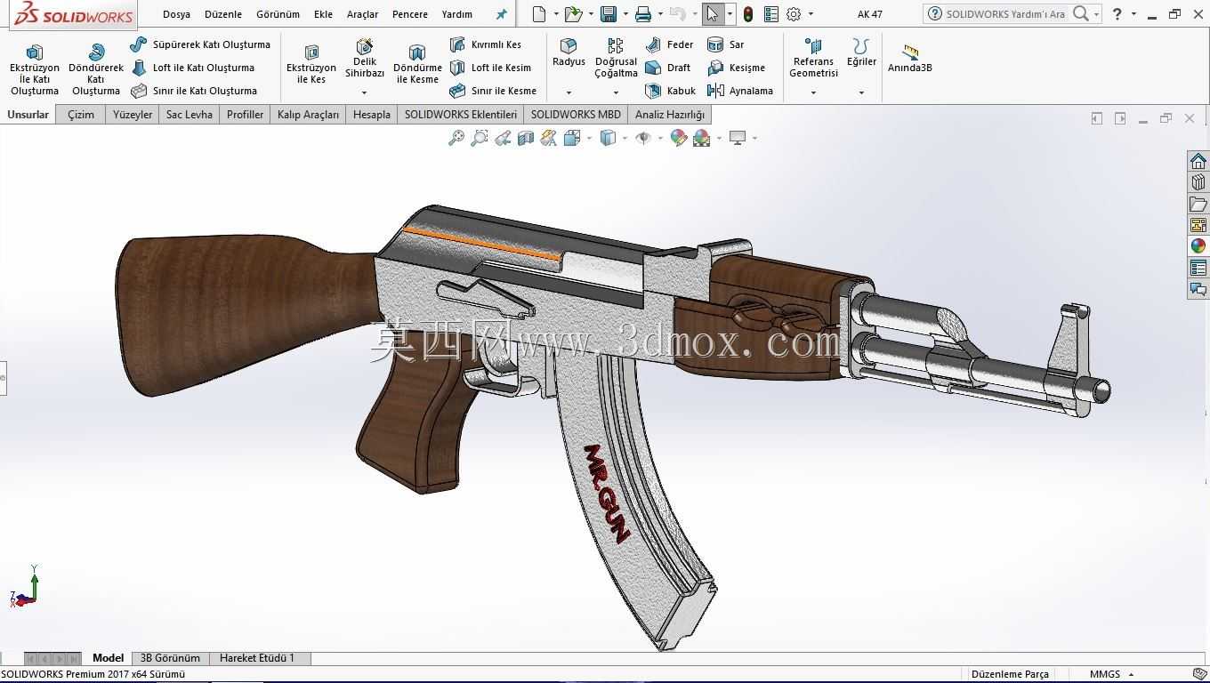
Task: Click Zoom to Area icon
Action: coord(480,138)
